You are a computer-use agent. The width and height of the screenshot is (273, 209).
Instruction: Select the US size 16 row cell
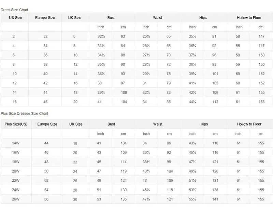tap(15, 102)
